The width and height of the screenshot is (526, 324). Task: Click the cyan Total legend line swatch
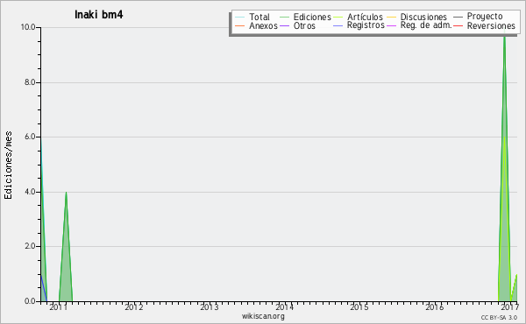(x=240, y=18)
